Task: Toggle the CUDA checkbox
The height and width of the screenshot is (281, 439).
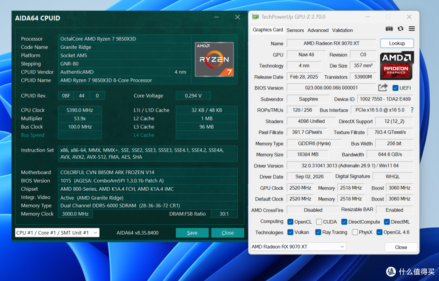Action: point(319,222)
